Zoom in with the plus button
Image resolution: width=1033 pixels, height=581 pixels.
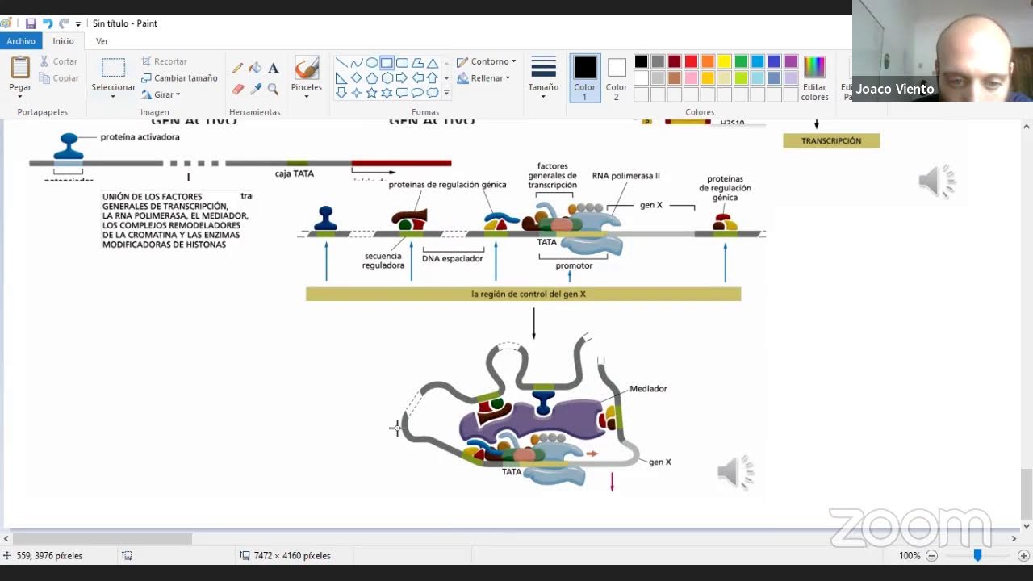[x=1023, y=555]
